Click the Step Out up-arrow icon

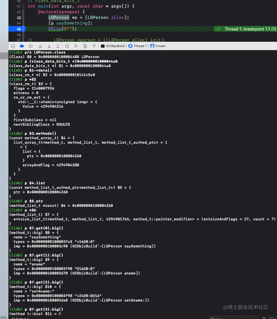[58, 46]
